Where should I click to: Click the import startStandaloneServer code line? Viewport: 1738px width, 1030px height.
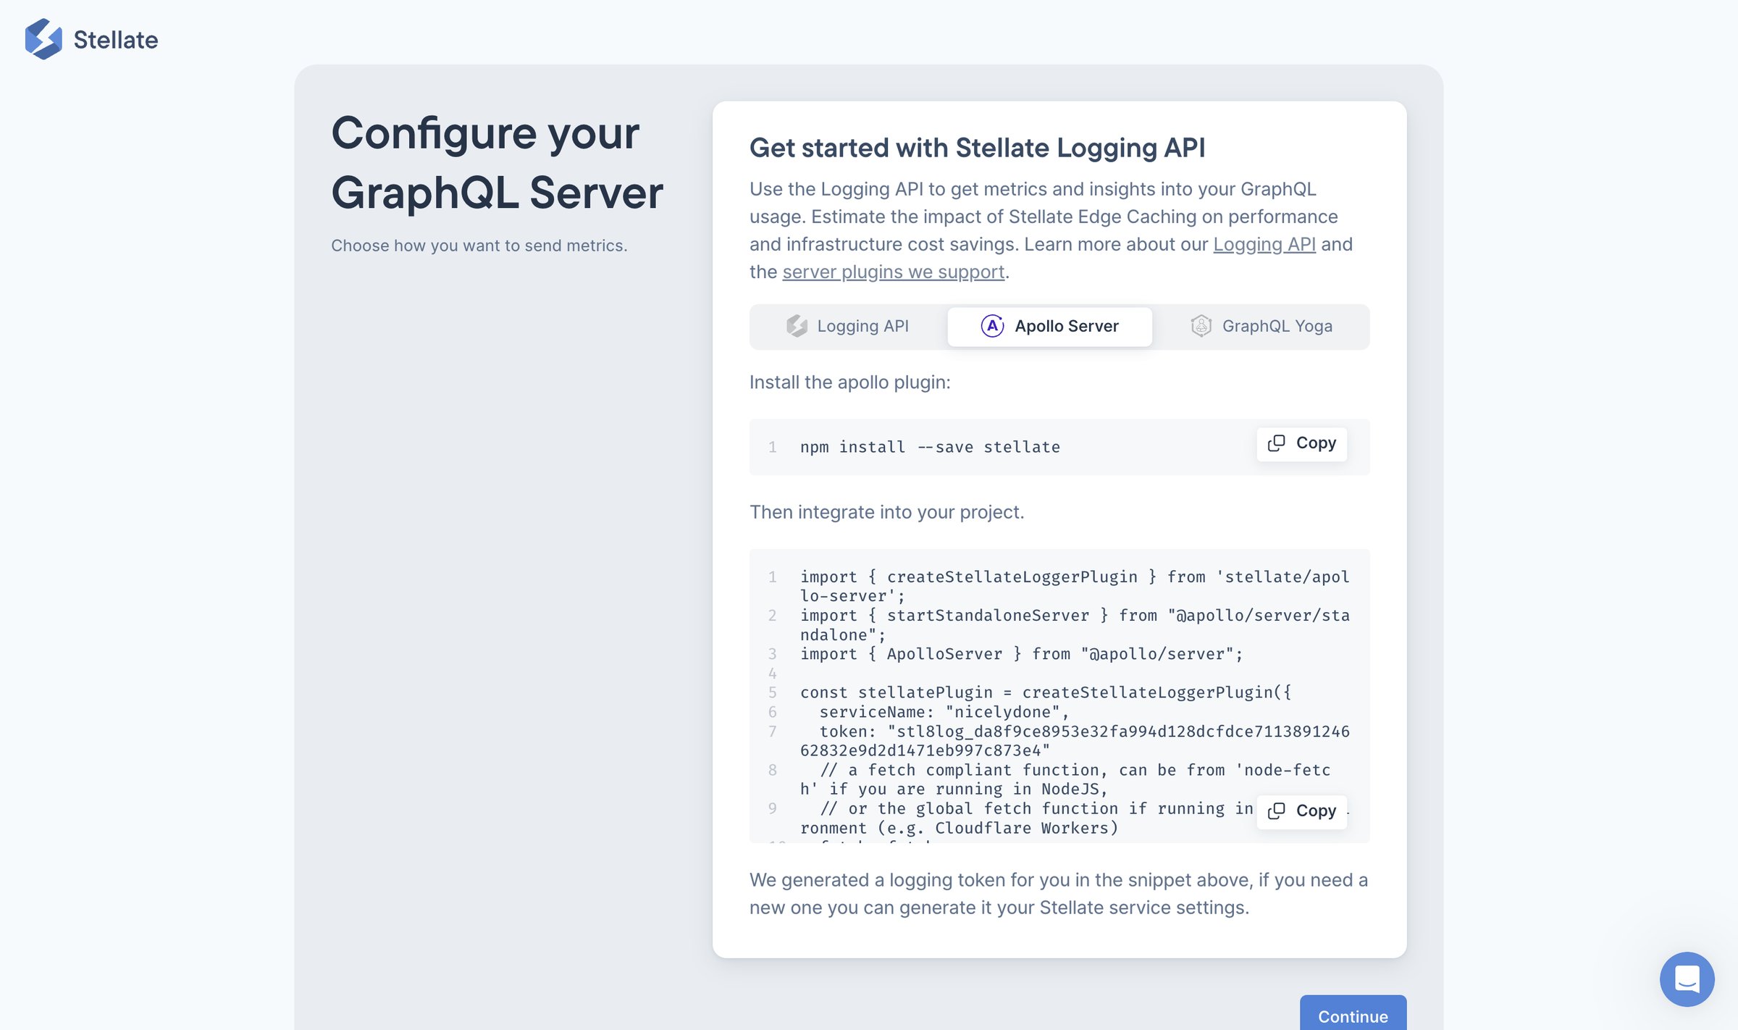point(1075,625)
